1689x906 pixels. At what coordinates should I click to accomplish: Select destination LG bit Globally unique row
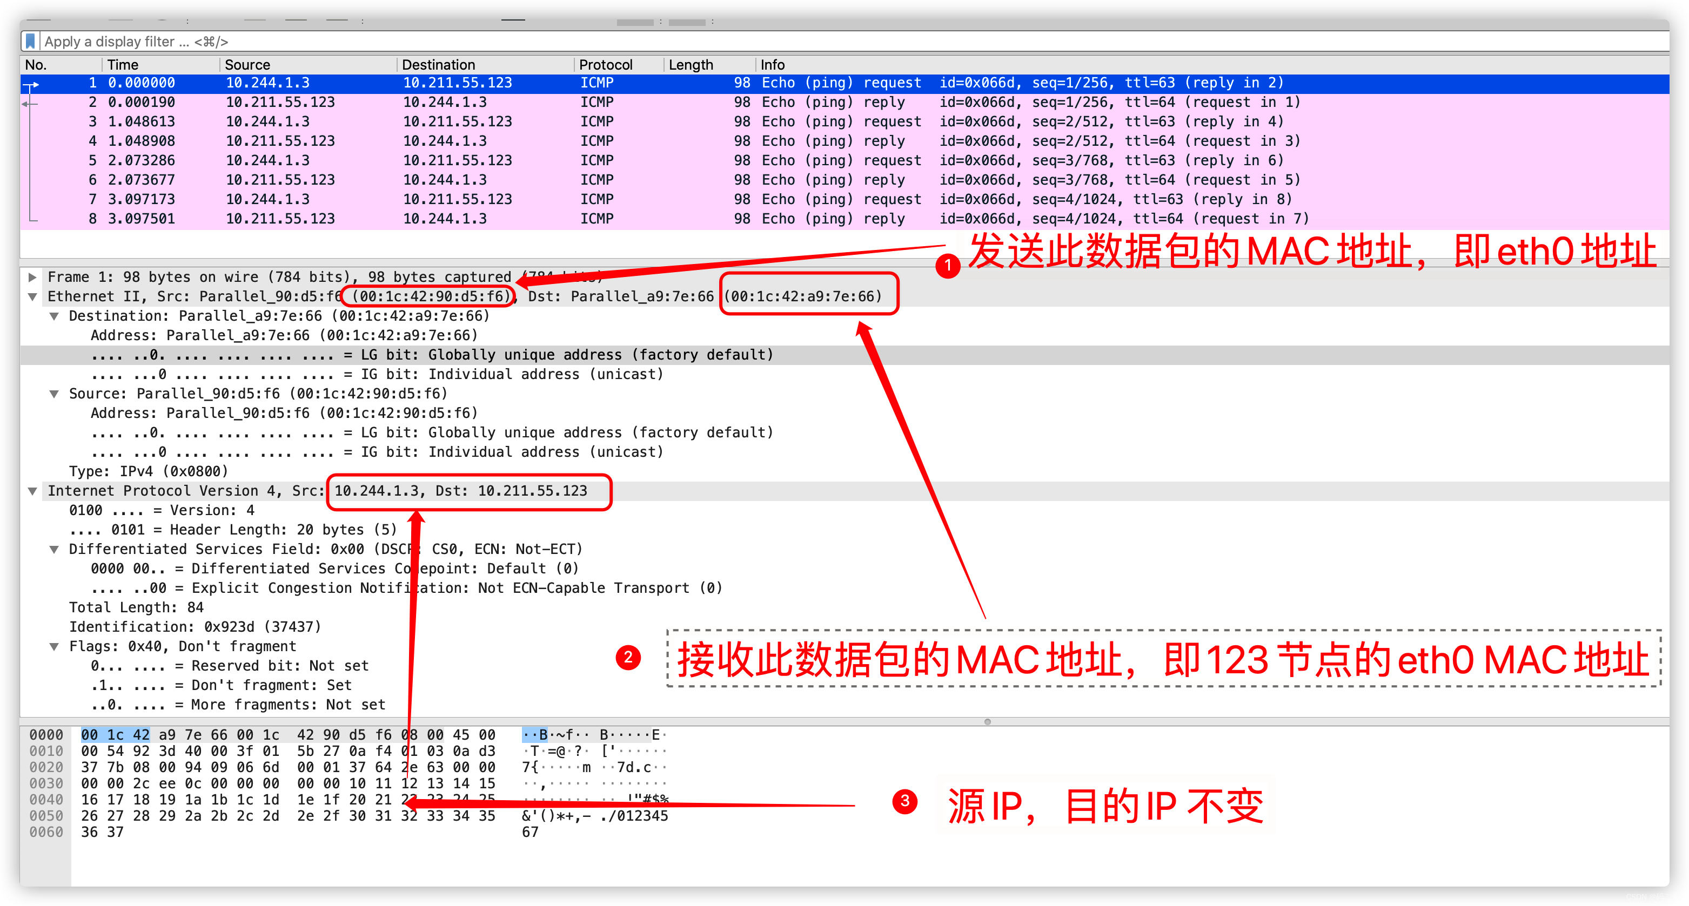844,355
